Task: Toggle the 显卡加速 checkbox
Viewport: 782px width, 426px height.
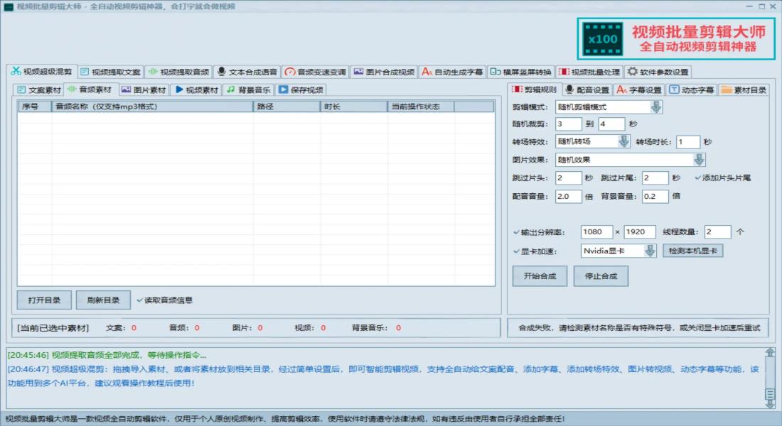Action: coord(516,251)
